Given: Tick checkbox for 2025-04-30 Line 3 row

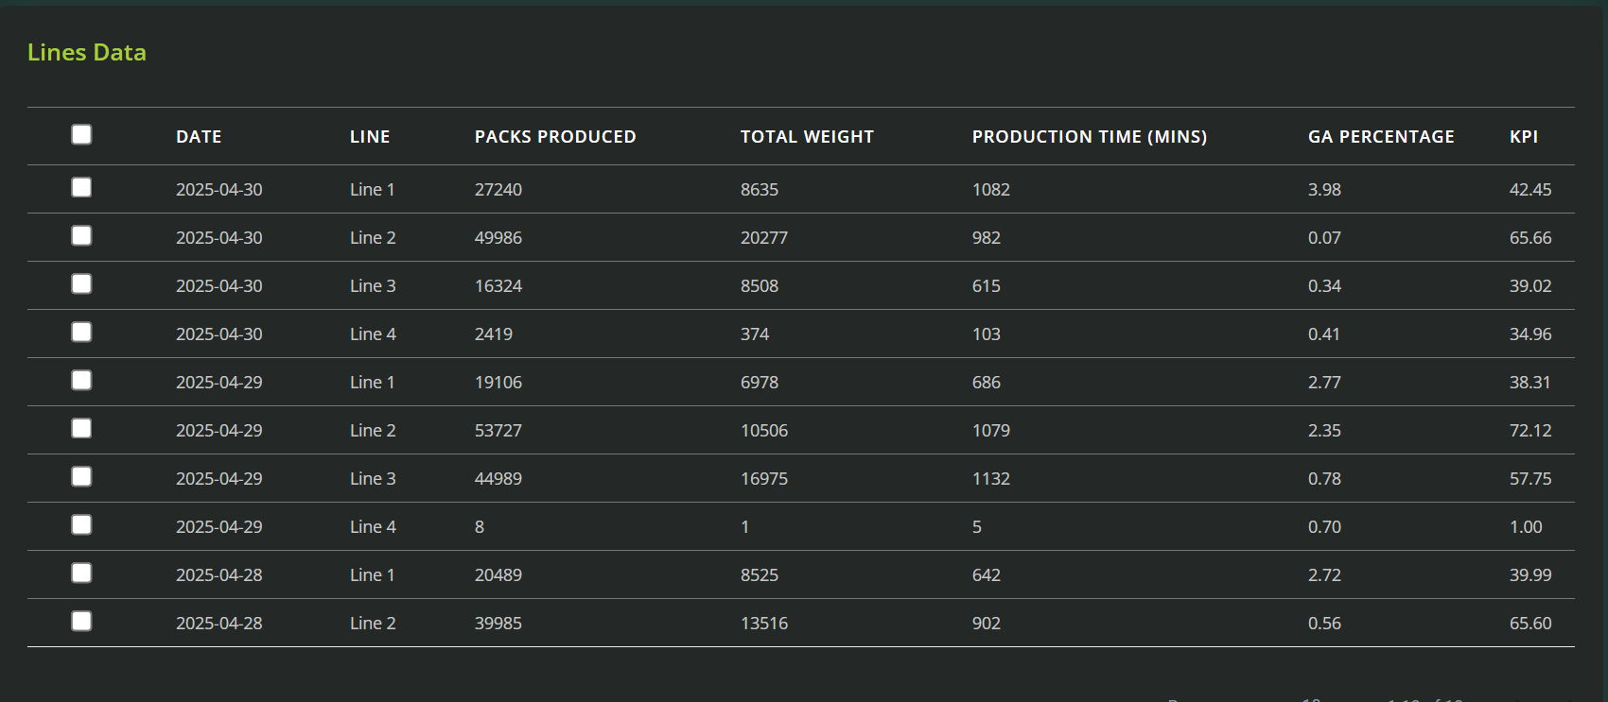Looking at the screenshot, I should coord(82,284).
